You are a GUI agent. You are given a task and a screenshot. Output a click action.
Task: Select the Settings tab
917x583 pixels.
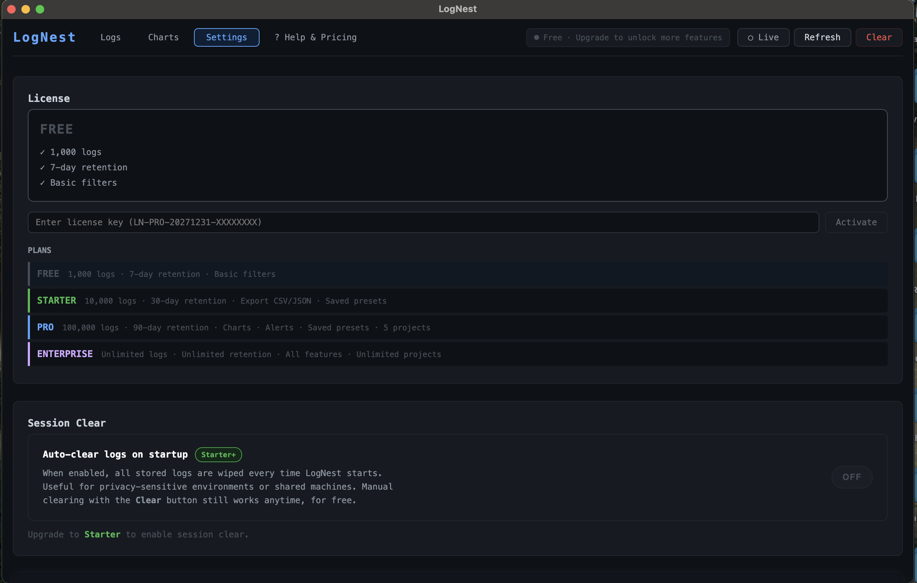(227, 37)
